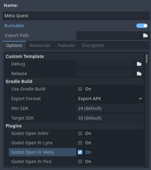Click the Min SDK input field

[110, 108]
